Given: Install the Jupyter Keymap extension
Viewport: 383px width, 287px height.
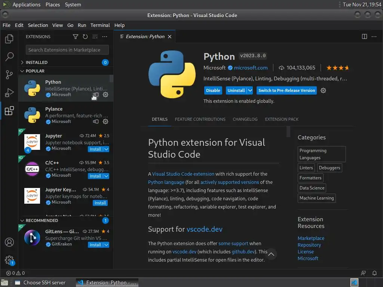Looking at the screenshot, I should pos(100,203).
